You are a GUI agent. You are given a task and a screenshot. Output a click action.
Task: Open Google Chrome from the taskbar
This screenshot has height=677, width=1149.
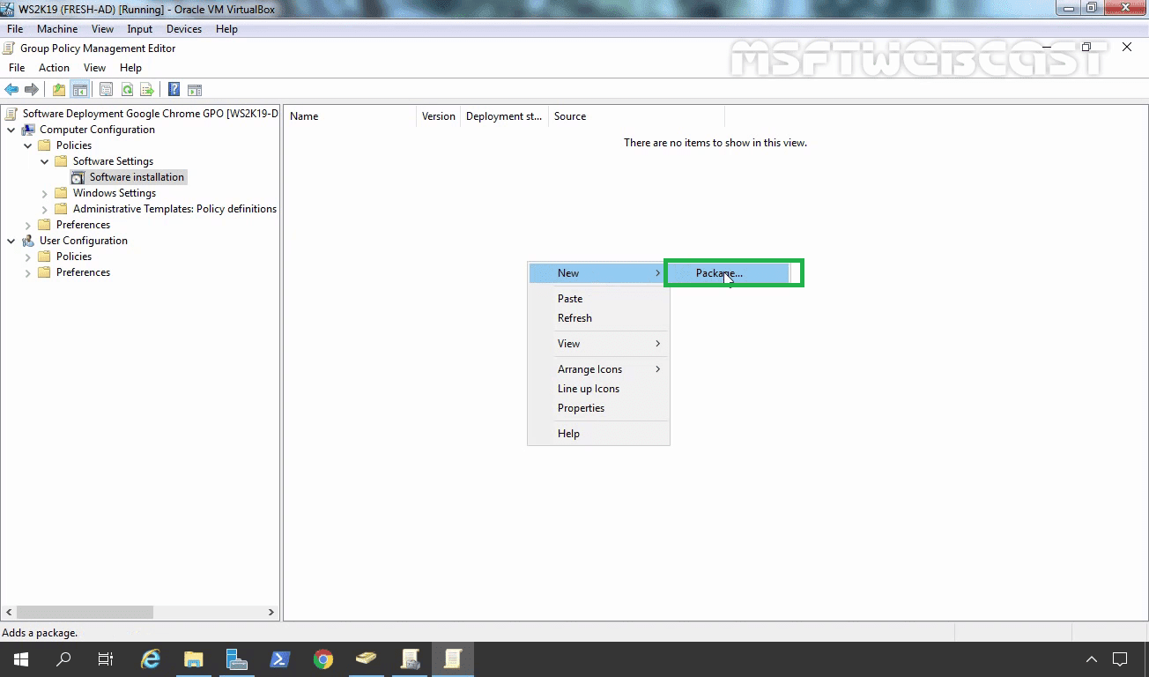tap(323, 658)
